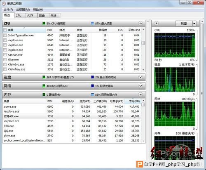Select QQ.exe row in memory list
Screen dimensions: 206x170
coord(72,131)
